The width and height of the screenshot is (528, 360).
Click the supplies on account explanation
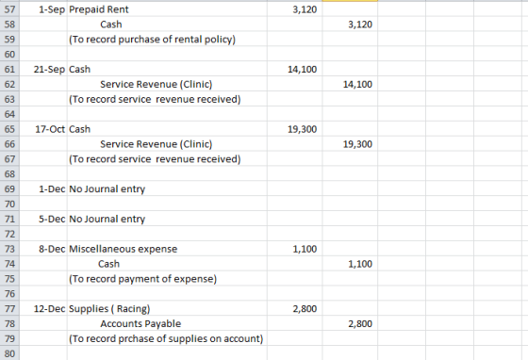click(x=166, y=338)
